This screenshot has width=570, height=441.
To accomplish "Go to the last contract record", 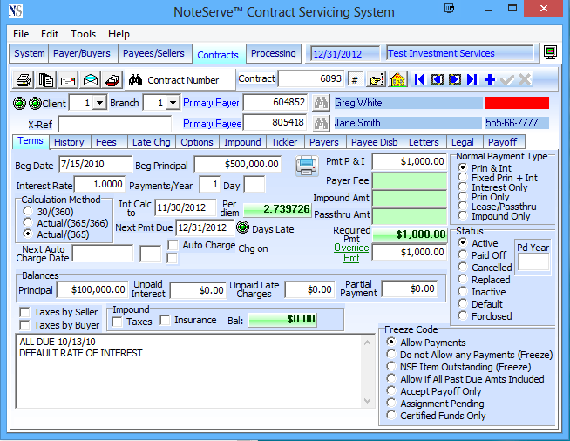I will 472,79.
